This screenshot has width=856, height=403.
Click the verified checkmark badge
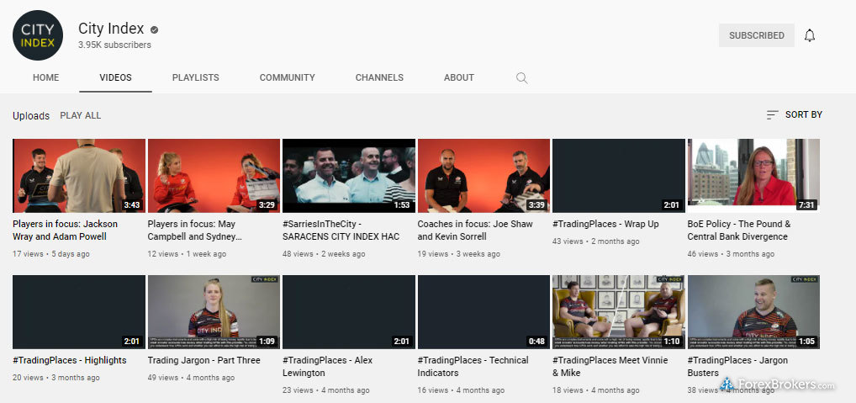point(155,29)
